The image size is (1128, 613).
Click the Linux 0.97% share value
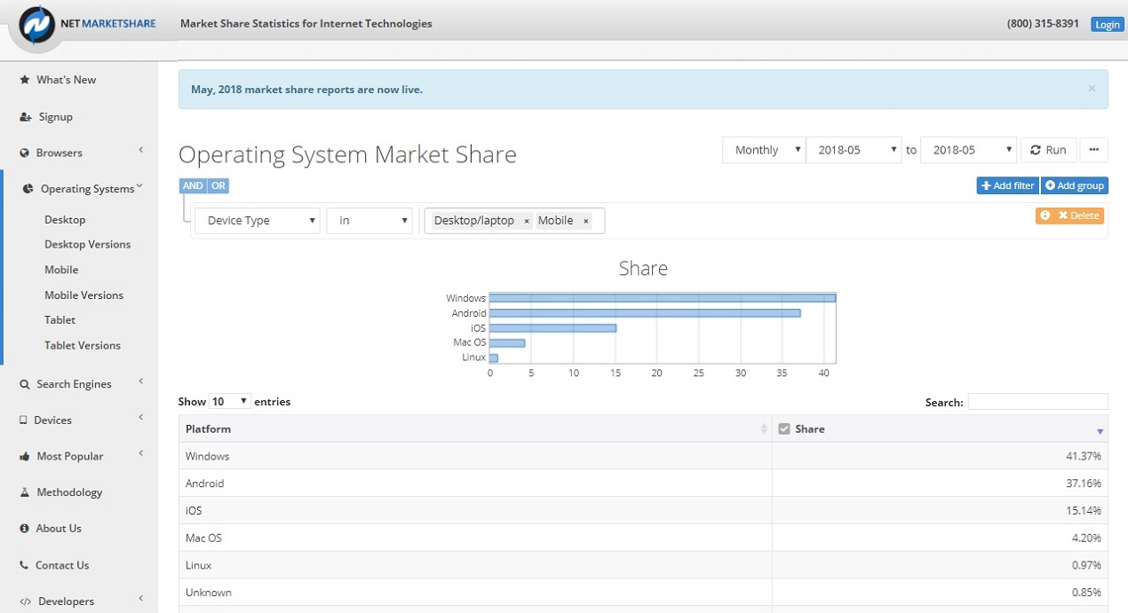[x=1087, y=565]
